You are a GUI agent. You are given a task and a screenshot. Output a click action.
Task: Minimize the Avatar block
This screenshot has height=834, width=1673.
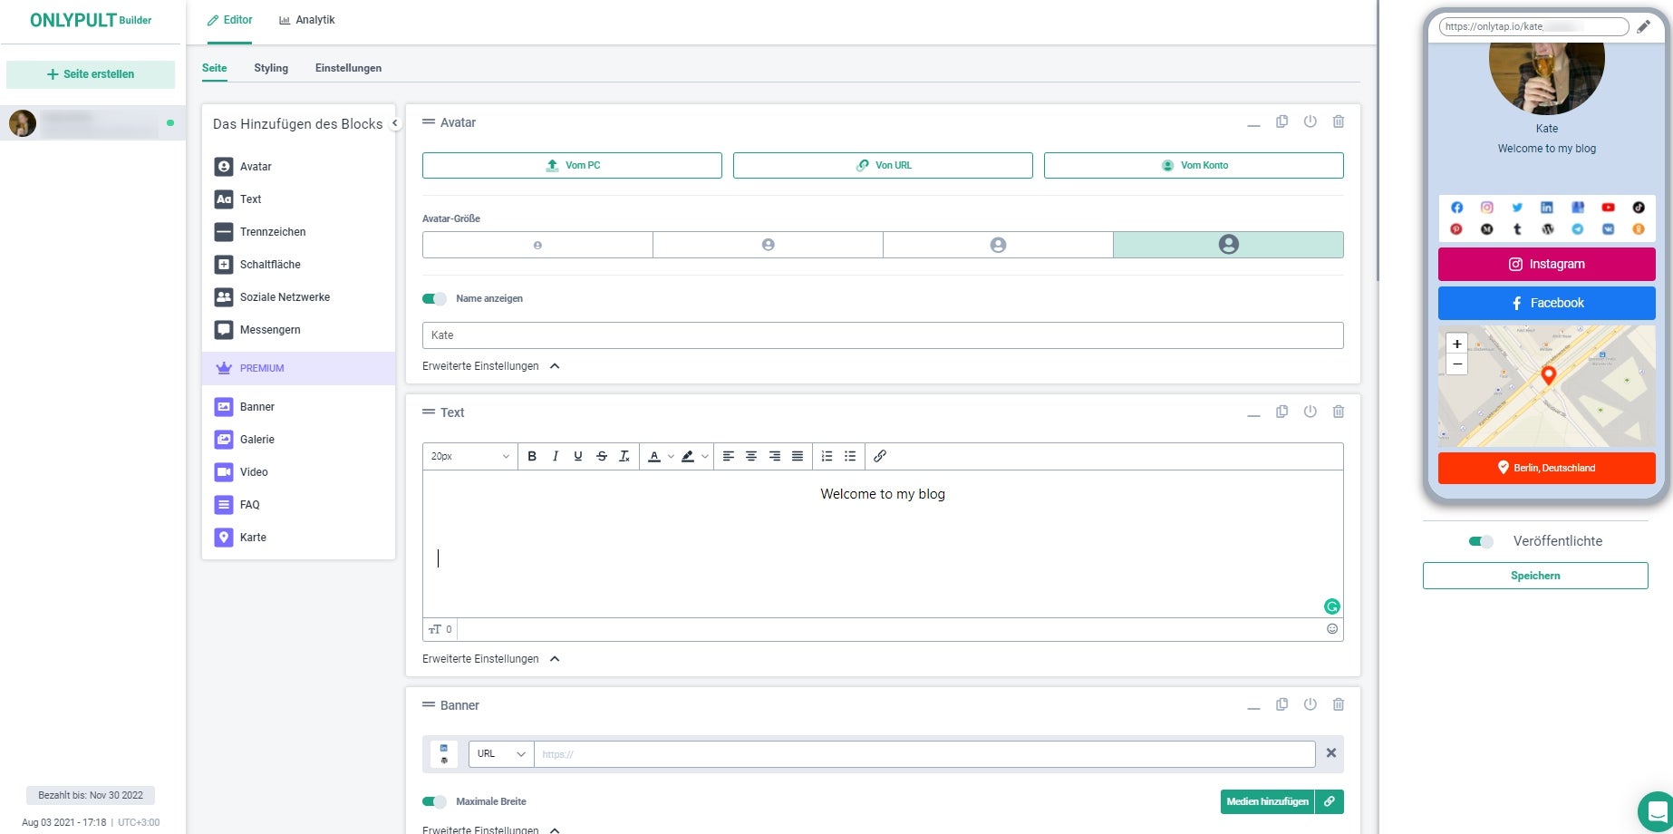pyautogui.click(x=1254, y=125)
